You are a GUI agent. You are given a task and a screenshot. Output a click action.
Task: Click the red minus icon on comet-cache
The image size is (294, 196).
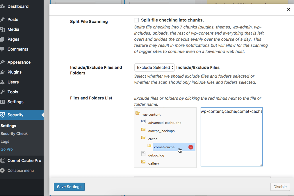pyautogui.click(x=191, y=147)
